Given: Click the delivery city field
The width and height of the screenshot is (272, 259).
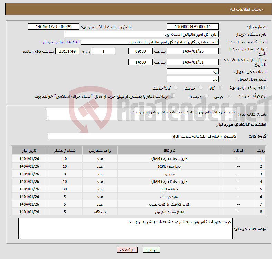Looking at the screenshot, I should tap(193, 79).
